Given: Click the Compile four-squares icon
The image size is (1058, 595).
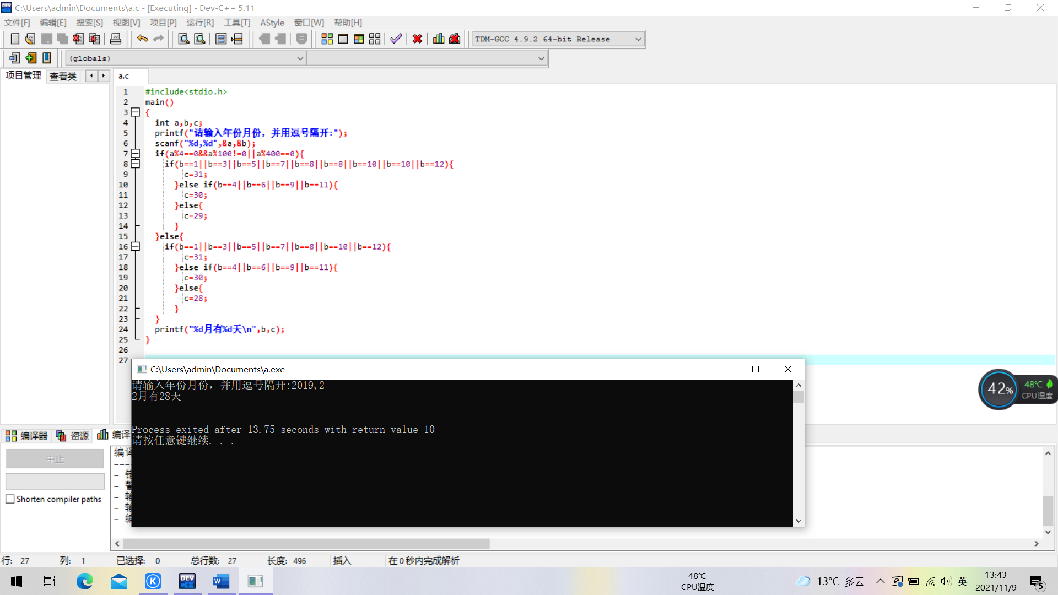Looking at the screenshot, I should (327, 39).
